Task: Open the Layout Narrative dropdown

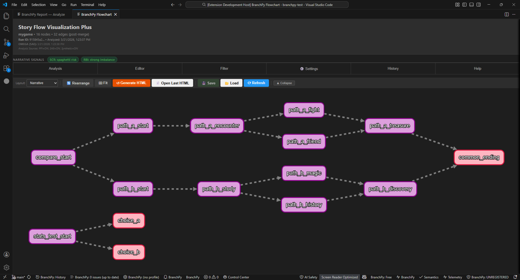Action: 42,83
